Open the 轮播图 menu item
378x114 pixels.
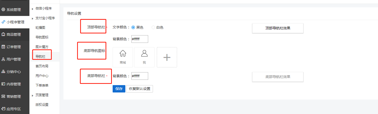(x=40, y=27)
